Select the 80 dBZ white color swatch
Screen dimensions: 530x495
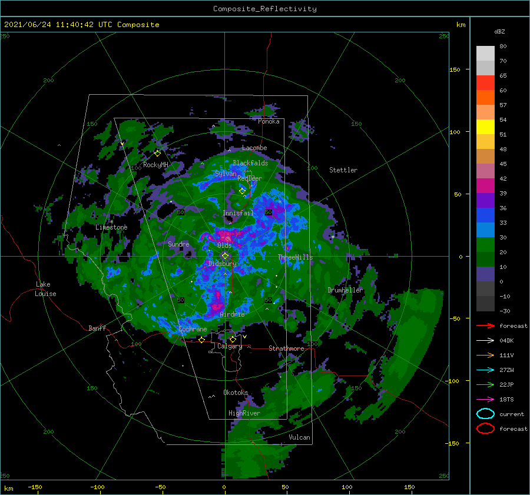485,54
